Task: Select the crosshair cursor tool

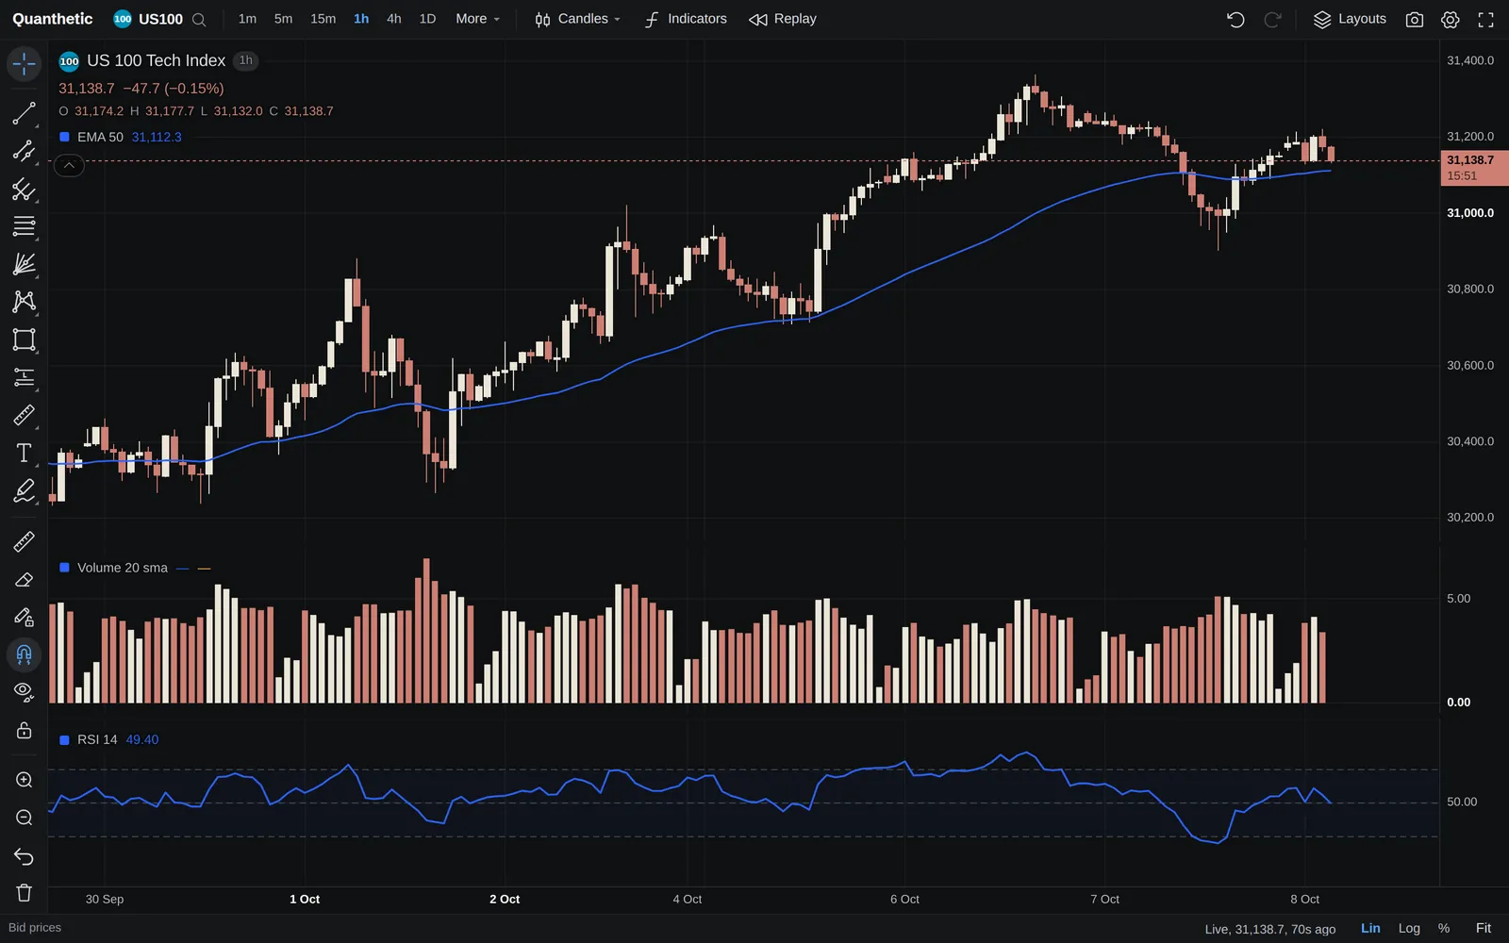Action: coord(24,64)
